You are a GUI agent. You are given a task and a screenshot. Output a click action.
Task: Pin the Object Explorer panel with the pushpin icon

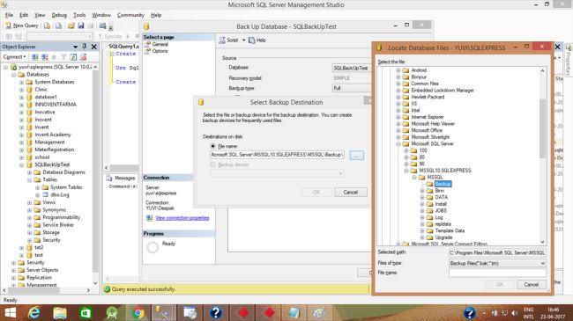click(85, 47)
